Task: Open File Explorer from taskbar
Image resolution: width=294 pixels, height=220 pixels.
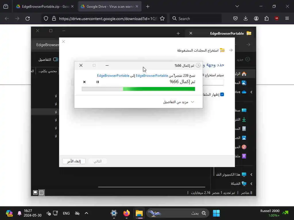Action: pyautogui.click(x=139, y=213)
